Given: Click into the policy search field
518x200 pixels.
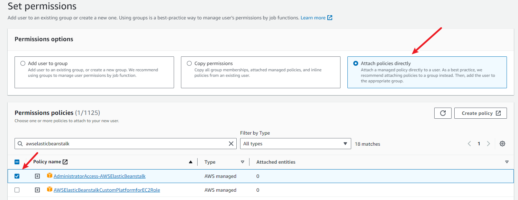Looking at the screenshot, I should 125,144.
